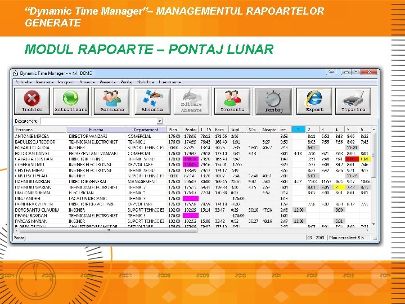The image size is (405, 304).
Task: Click the arrows icon beside the minimize button
Action: (331, 72)
